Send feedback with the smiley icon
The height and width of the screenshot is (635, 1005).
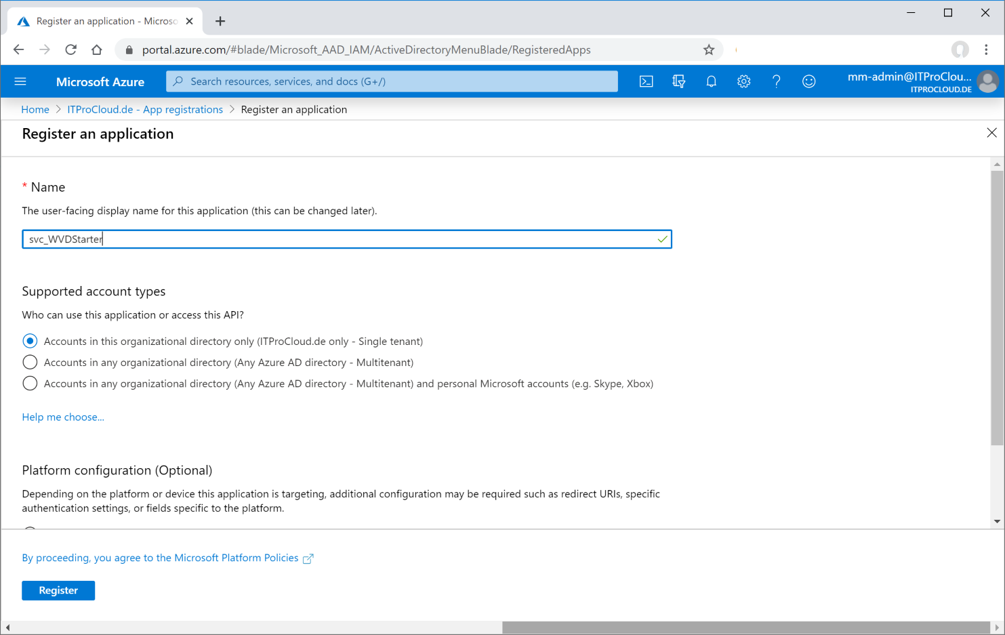point(808,81)
